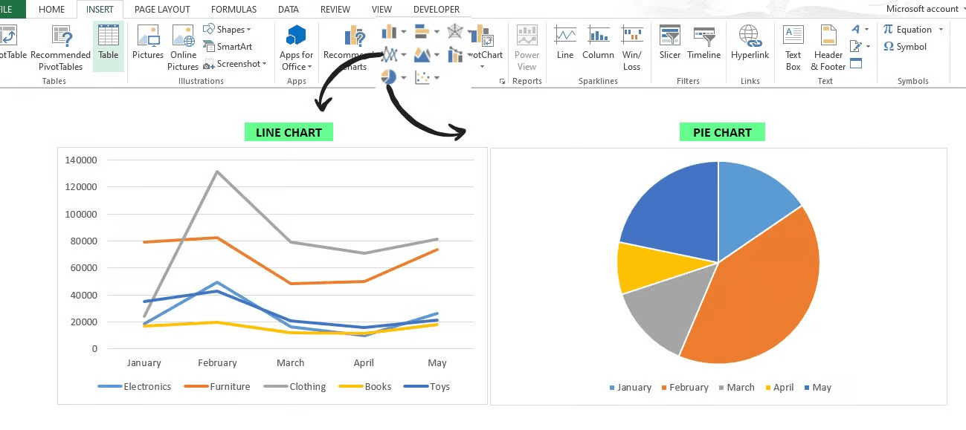This screenshot has height=430, width=966.
Task: Insert a Header & Footer
Action: (x=826, y=46)
